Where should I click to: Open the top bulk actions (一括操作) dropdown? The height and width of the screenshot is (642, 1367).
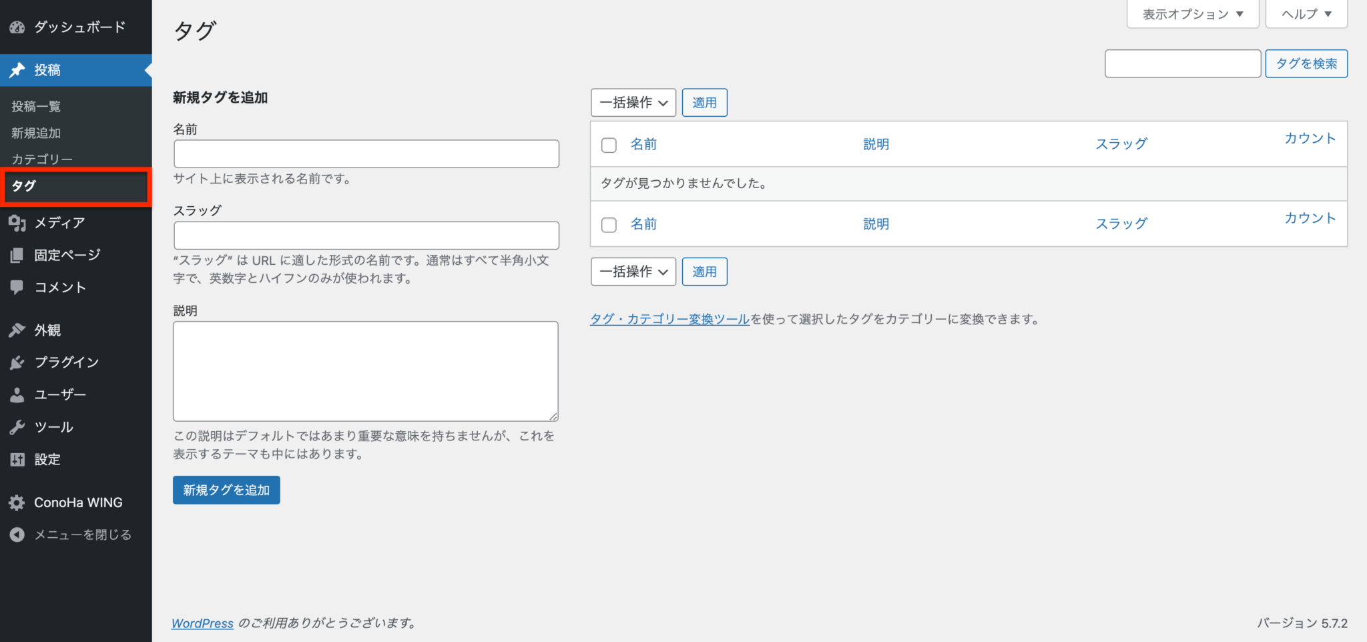(x=633, y=103)
